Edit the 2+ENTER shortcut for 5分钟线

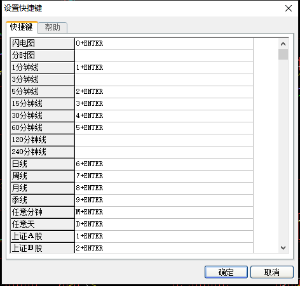(164, 92)
